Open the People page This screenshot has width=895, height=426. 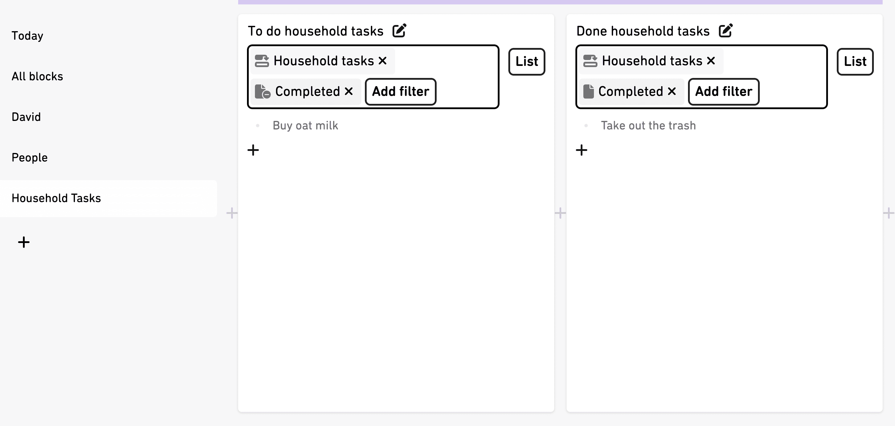[x=29, y=157]
